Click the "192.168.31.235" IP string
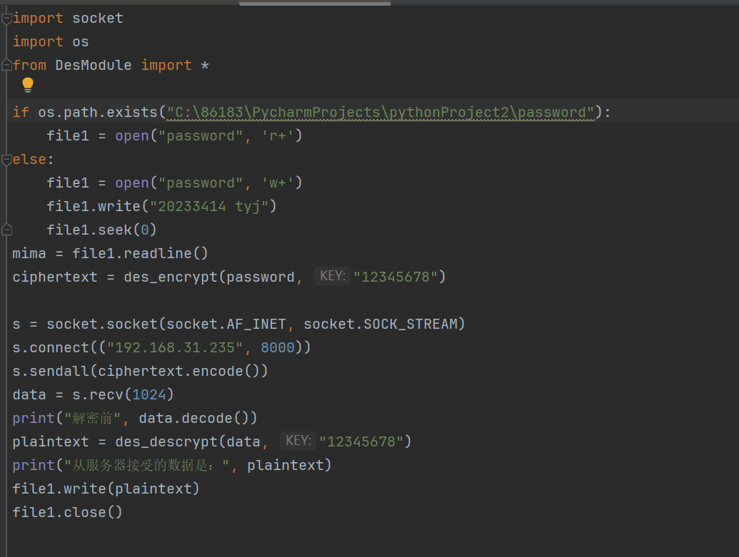 (175, 347)
